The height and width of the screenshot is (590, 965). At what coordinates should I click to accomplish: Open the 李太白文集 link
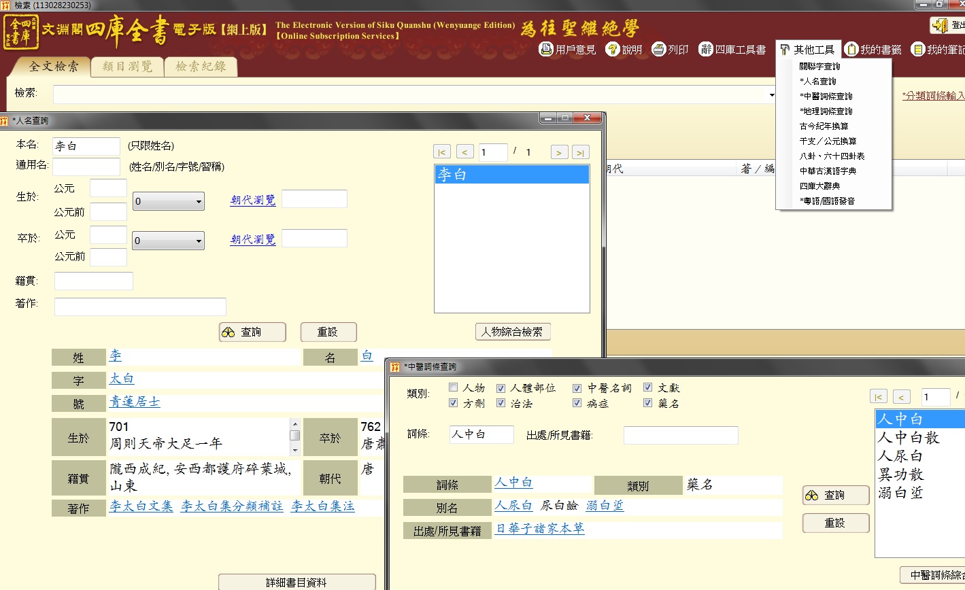click(x=141, y=506)
